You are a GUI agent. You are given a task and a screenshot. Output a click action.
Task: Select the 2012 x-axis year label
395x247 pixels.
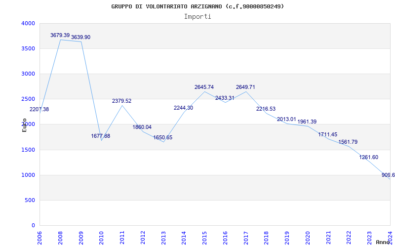tap(143, 238)
